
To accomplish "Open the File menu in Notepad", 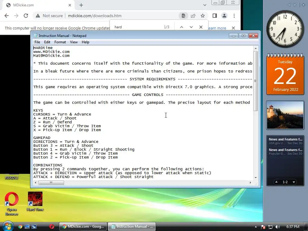I will pos(37,42).
